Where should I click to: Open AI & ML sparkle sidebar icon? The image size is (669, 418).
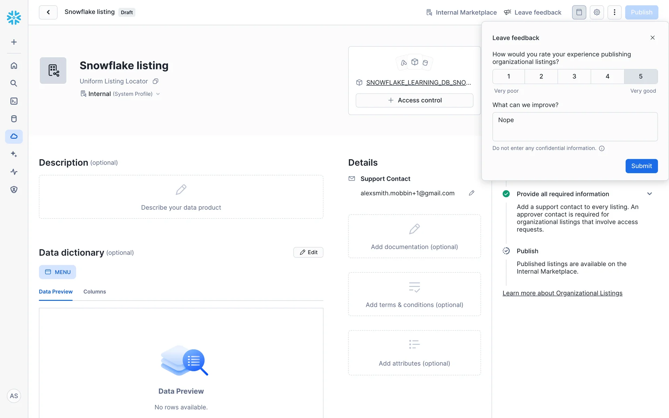[x=14, y=154]
